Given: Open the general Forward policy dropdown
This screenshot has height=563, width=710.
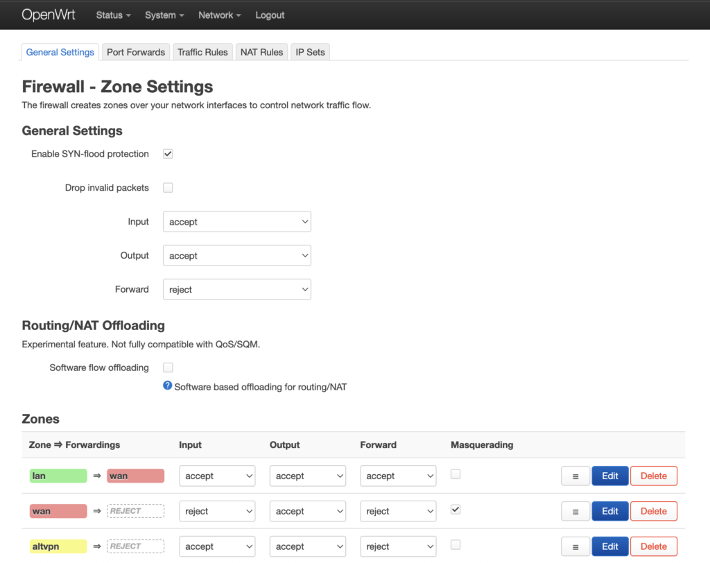Looking at the screenshot, I should [236, 290].
